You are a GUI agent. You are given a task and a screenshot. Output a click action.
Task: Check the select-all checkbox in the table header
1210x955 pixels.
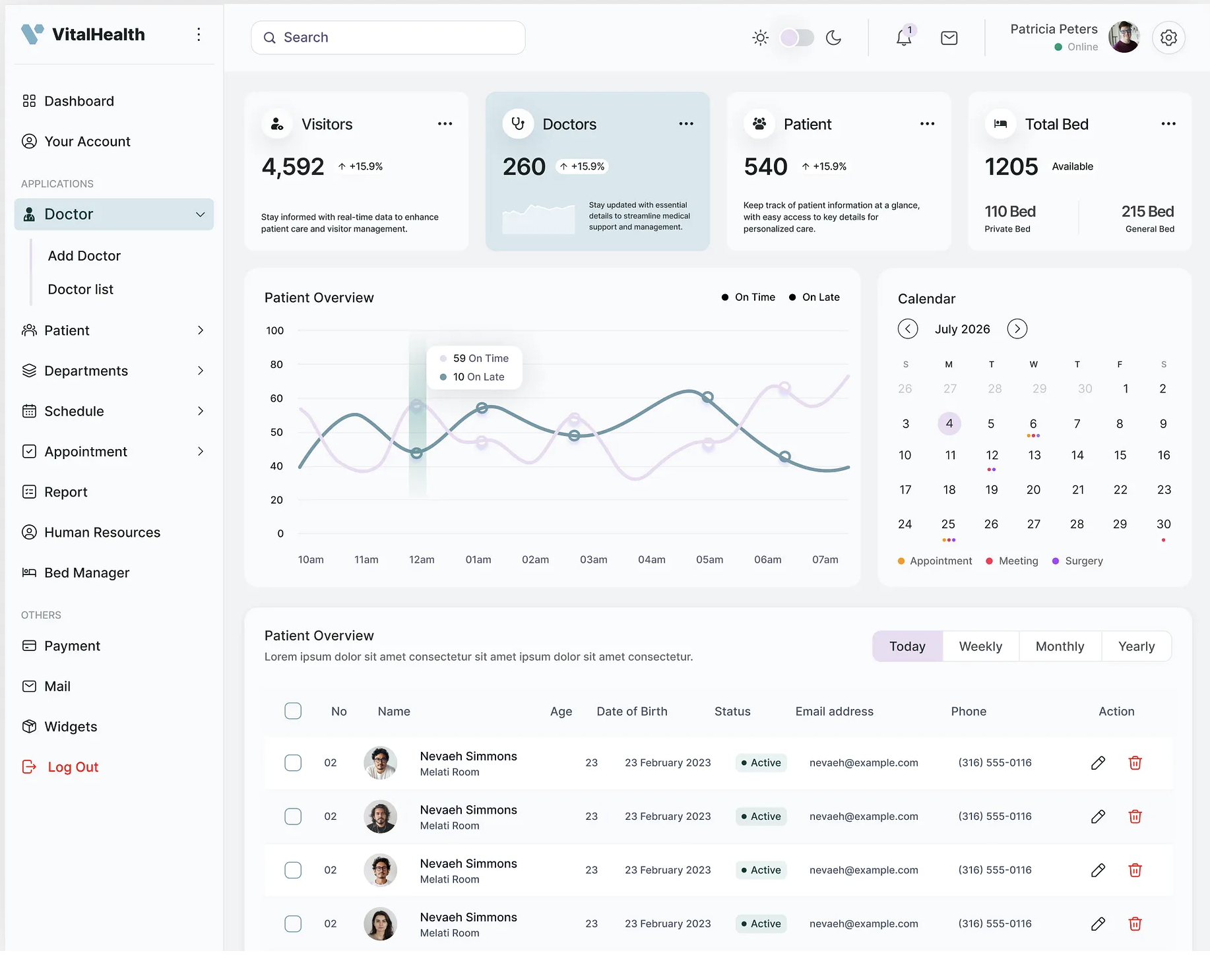tap(293, 711)
